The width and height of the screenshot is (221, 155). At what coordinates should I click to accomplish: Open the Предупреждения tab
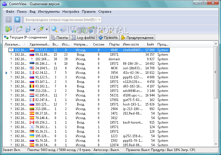(138, 38)
